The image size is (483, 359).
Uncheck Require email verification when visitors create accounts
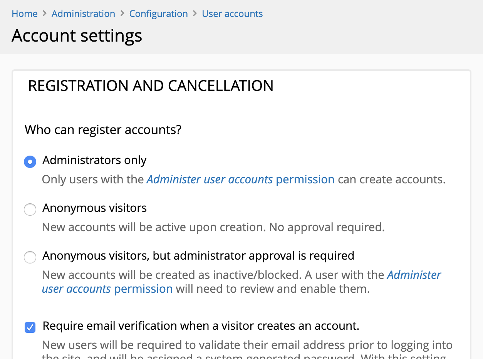pyautogui.click(x=30, y=327)
